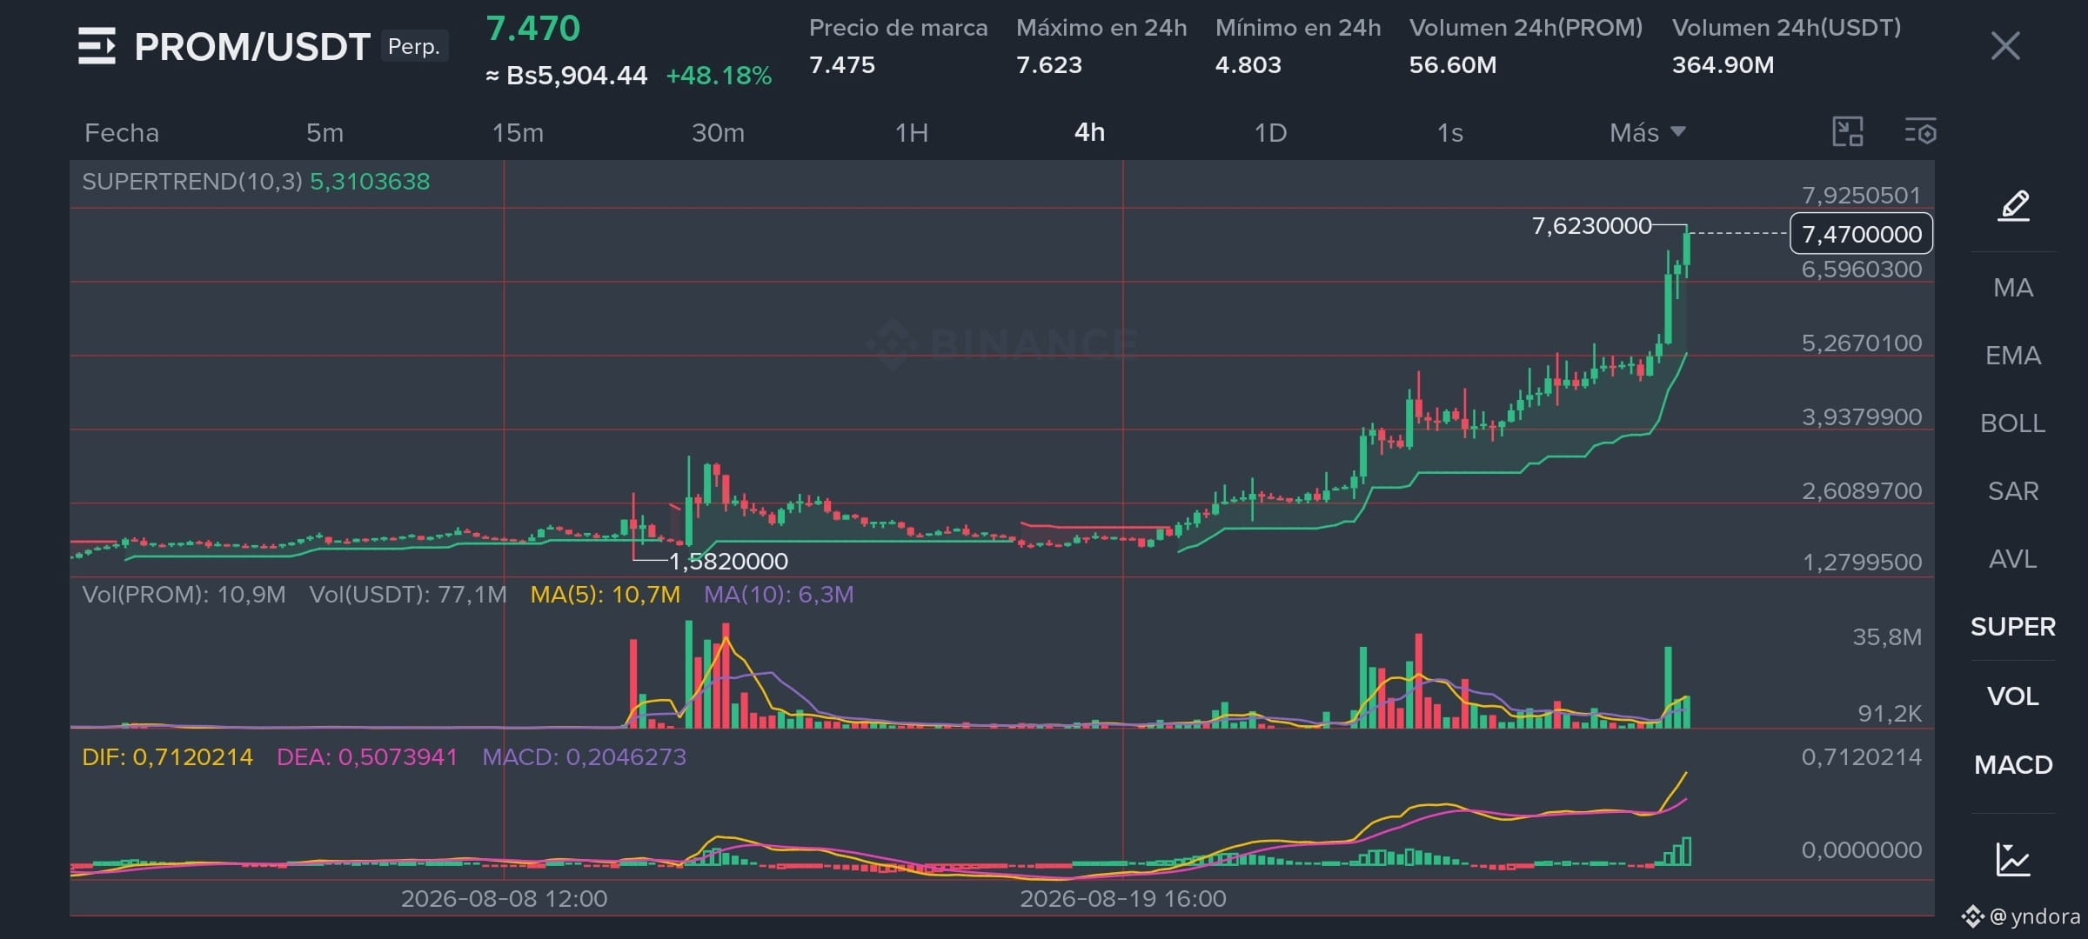Click the 2026-08-19 16:00 time label
Screen dimensions: 2088x939
(x=1123, y=899)
